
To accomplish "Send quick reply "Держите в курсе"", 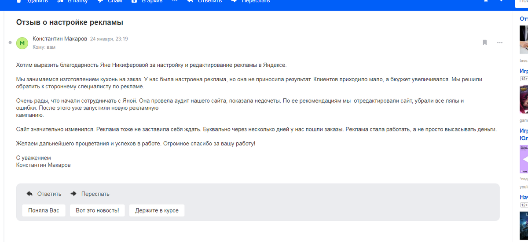I will click(157, 210).
